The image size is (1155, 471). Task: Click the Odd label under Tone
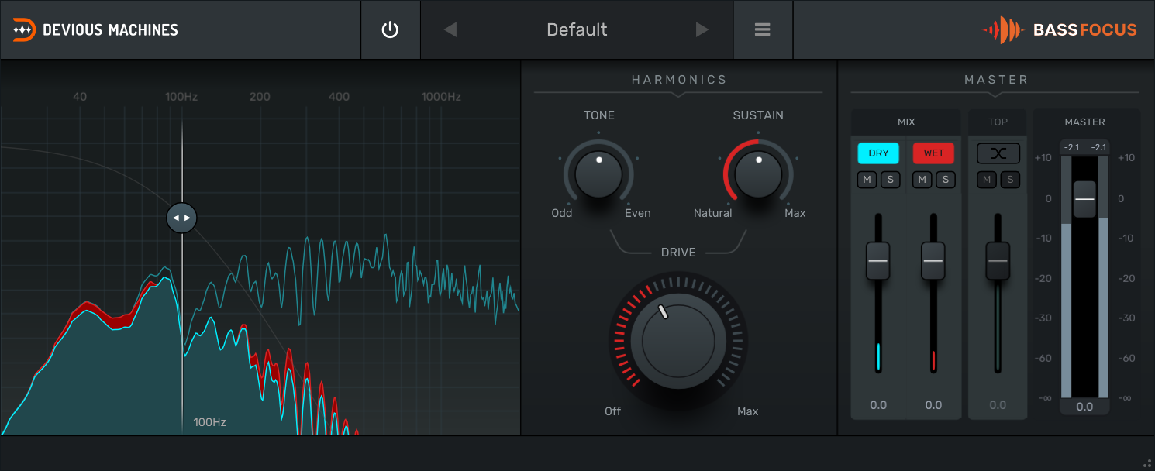click(562, 213)
